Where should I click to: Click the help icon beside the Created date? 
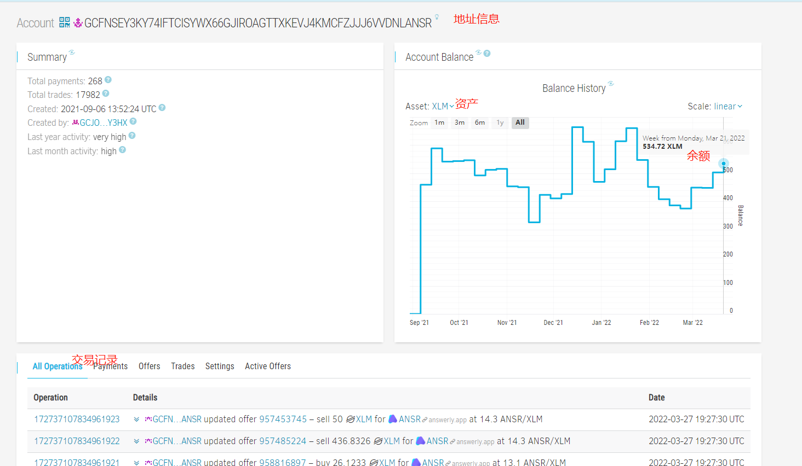point(162,108)
